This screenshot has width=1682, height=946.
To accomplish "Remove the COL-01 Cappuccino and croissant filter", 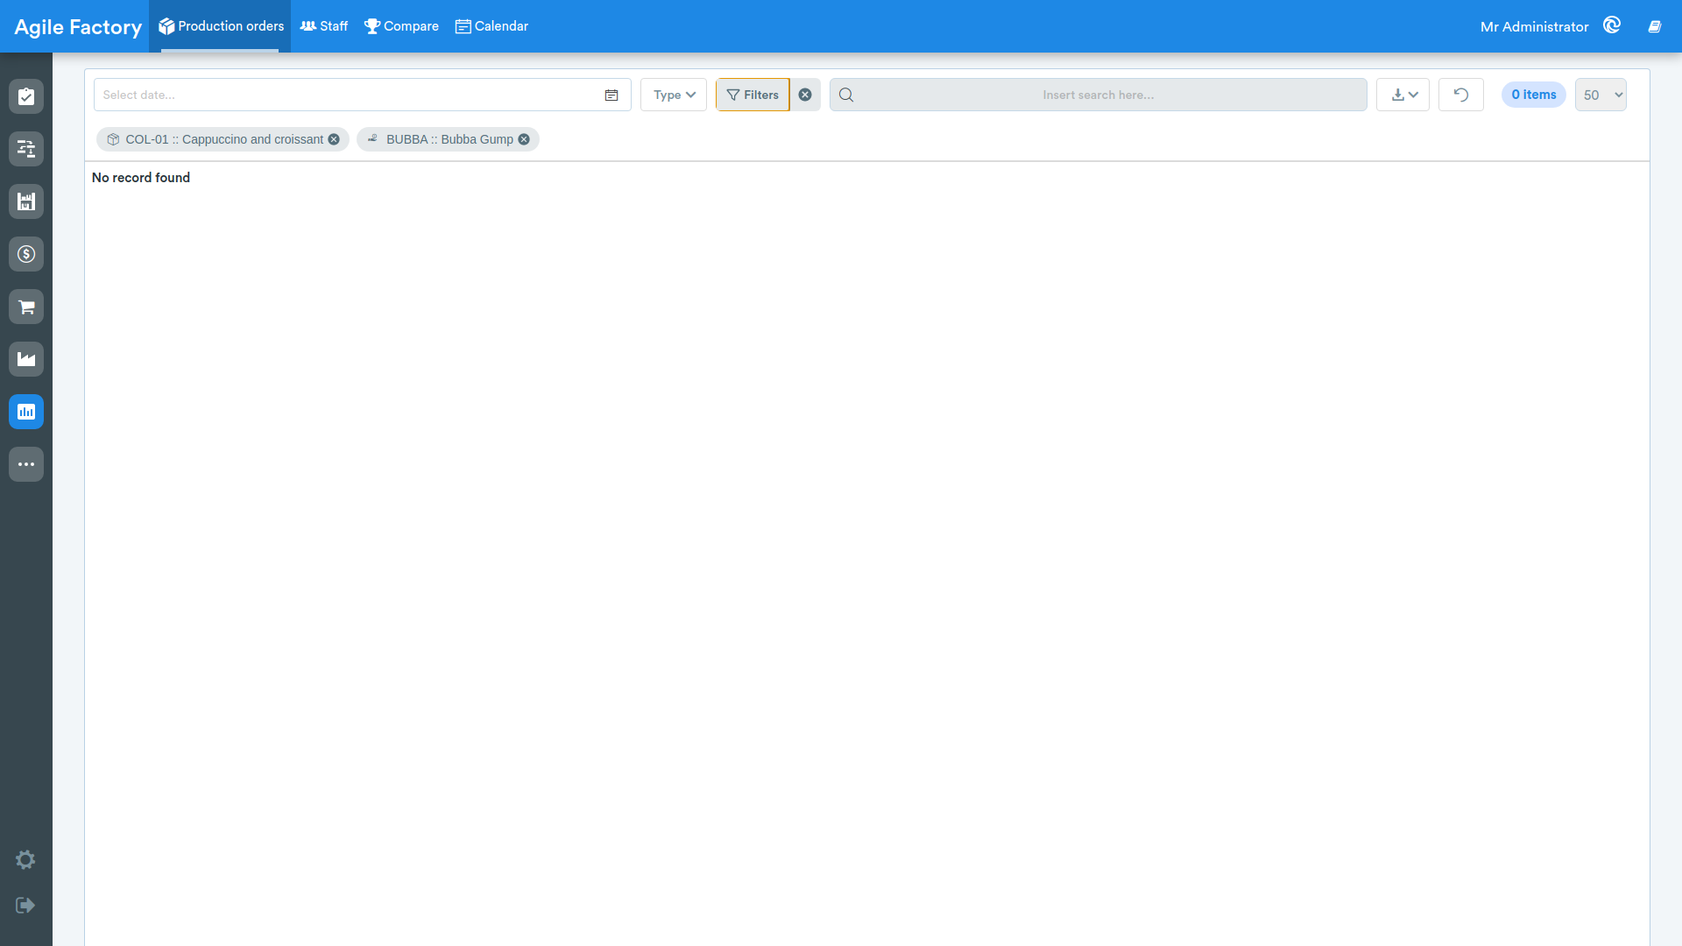I will [x=334, y=139].
